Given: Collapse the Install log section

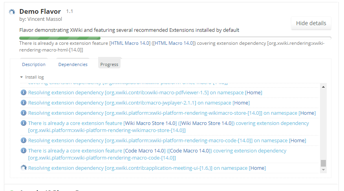Looking at the screenshot, I should [x=32, y=77].
